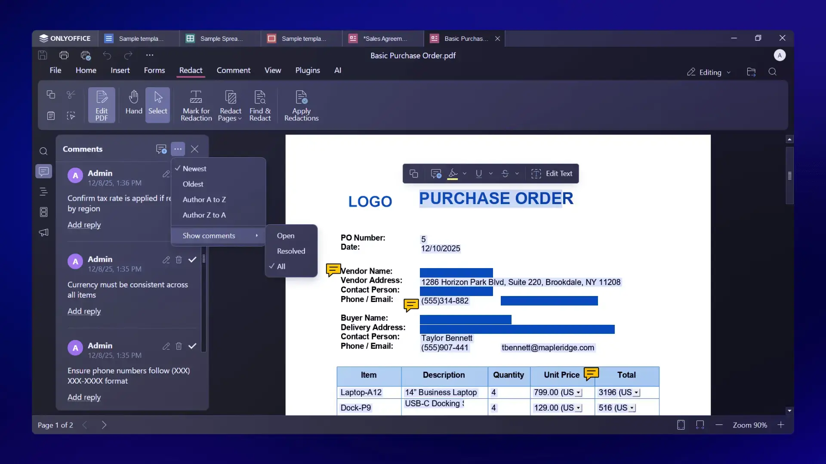Toggle Comments panel in left sidebar

pos(43,171)
